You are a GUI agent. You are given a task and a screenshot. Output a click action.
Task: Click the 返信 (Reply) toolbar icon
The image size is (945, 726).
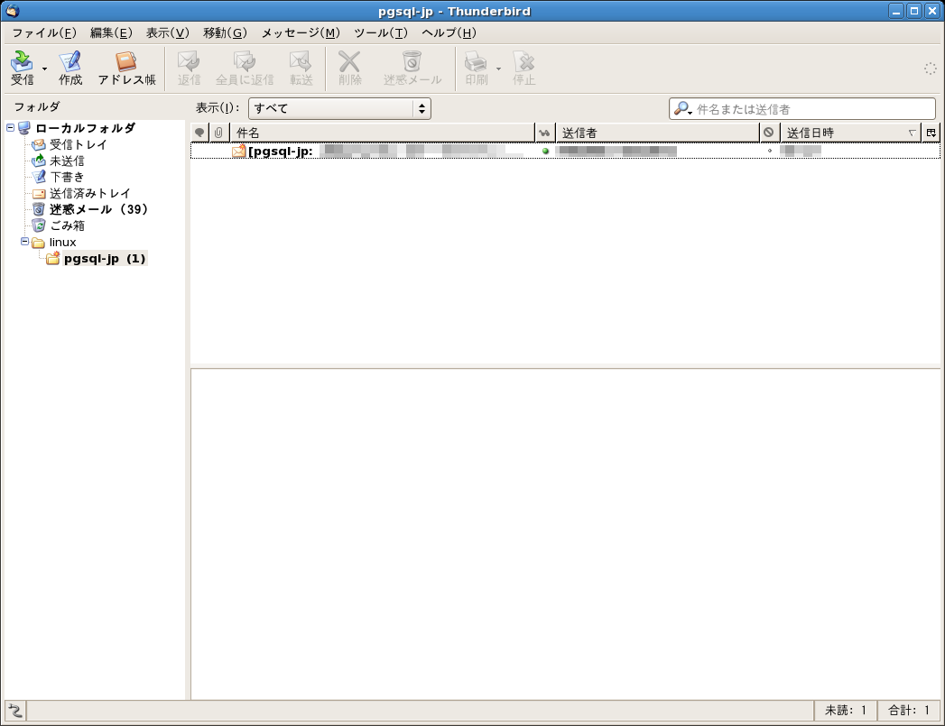[189, 68]
